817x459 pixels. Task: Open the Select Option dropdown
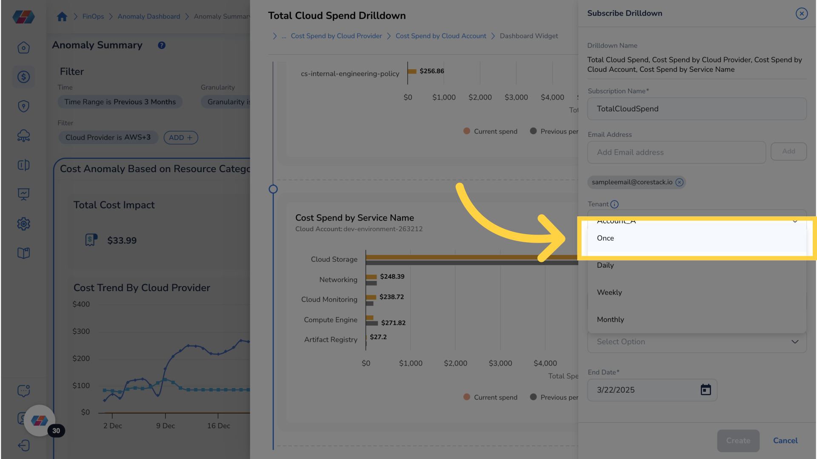click(x=697, y=342)
